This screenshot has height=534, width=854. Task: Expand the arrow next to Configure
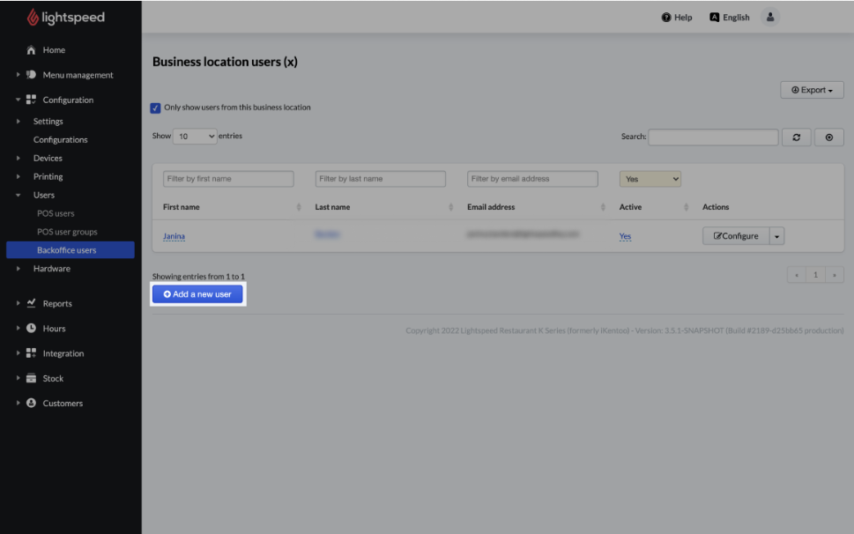(776, 236)
